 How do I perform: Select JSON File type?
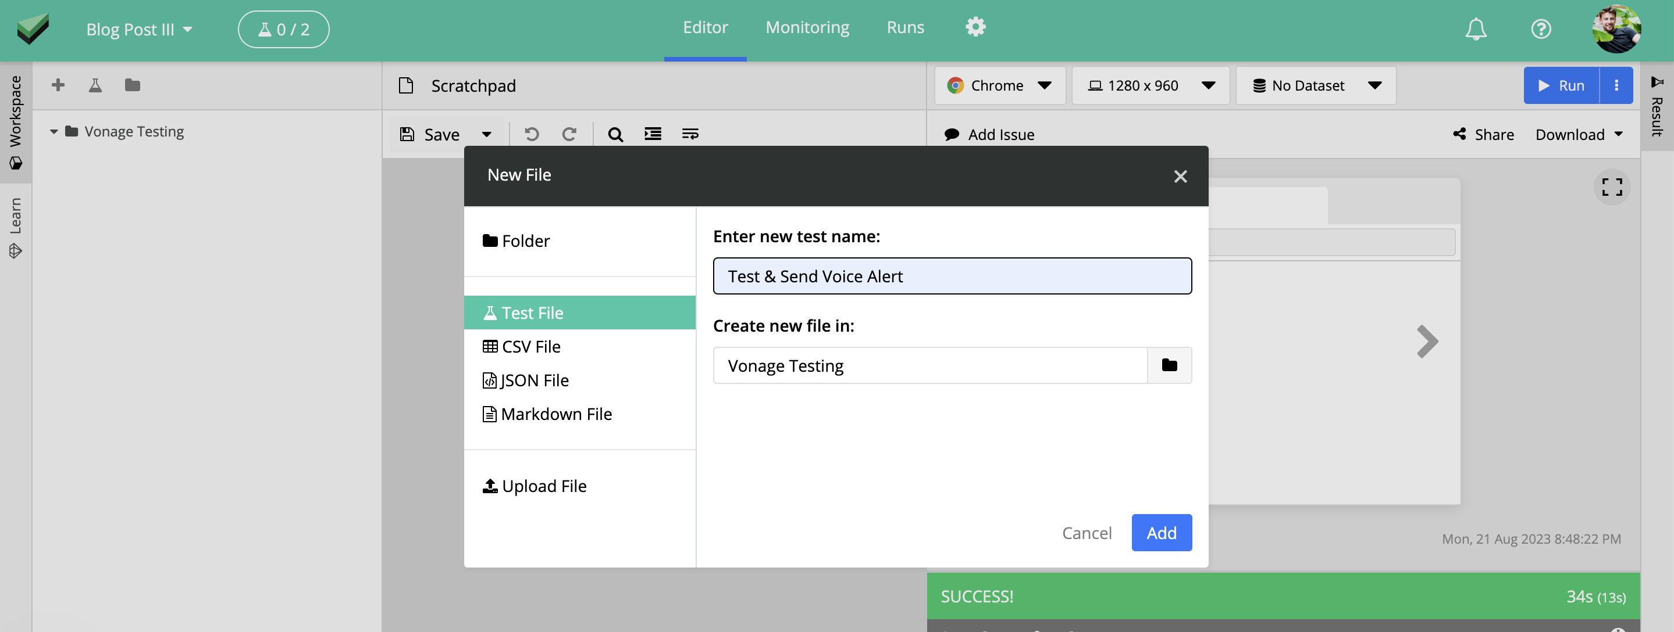pos(580,380)
